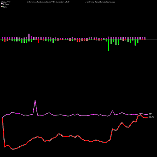The width and height of the screenshot is (157, 157).
Task: Click the tallest magenta volume bar
Action: tap(29, 36)
